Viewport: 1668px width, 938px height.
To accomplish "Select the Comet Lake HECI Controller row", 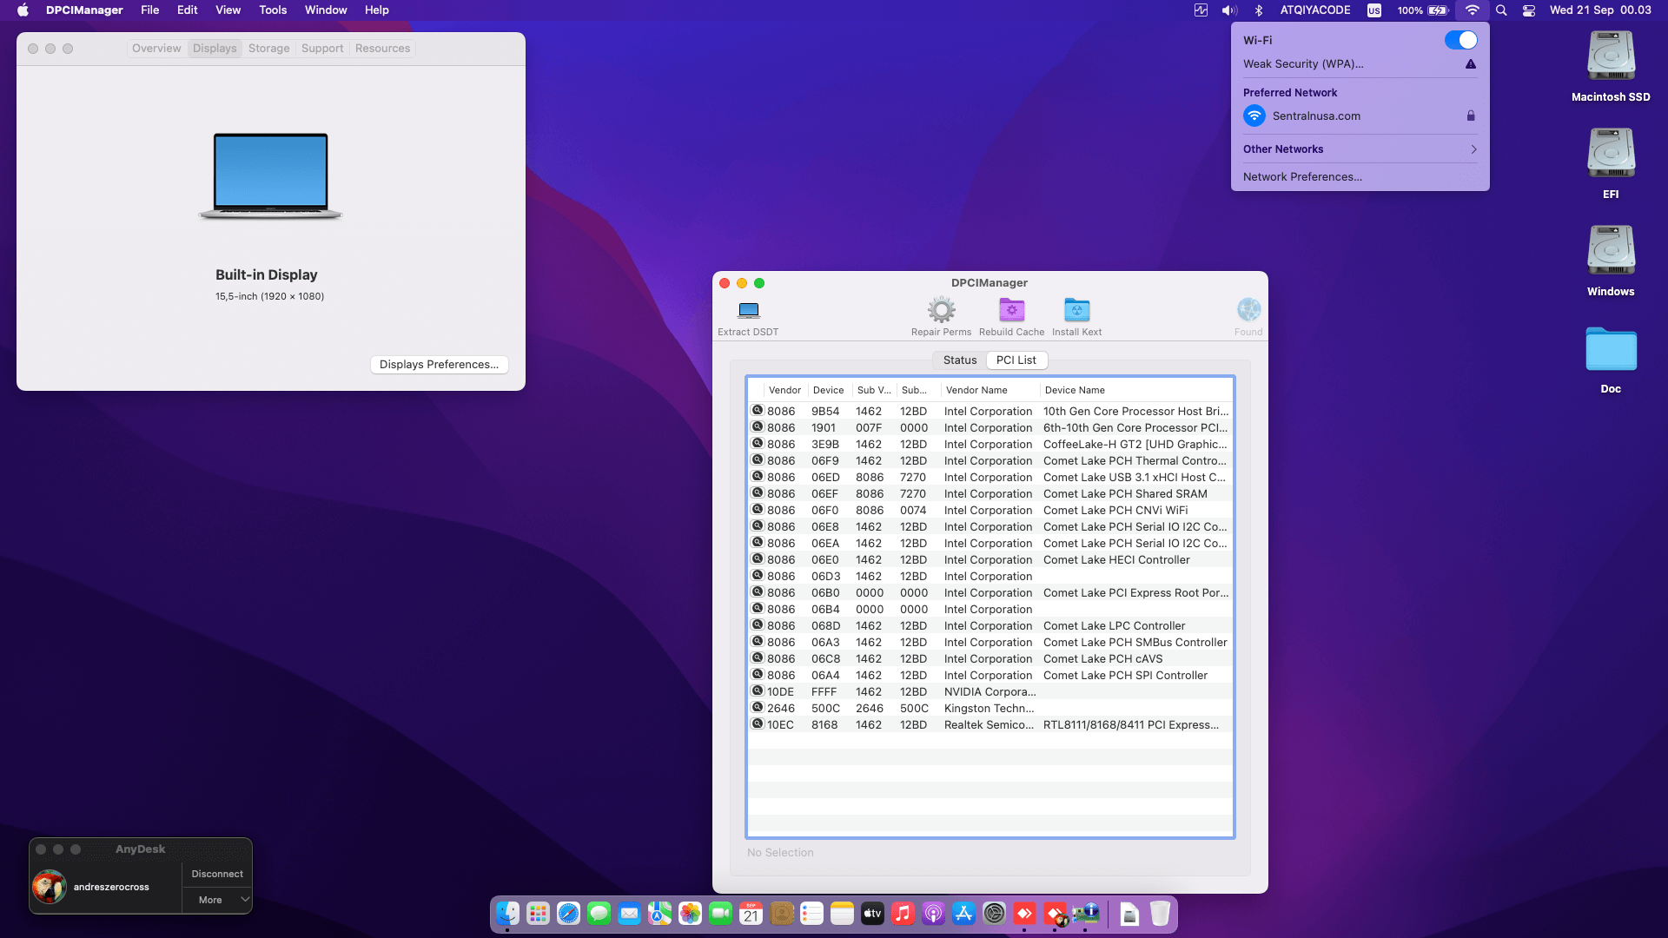I will 990,559.
